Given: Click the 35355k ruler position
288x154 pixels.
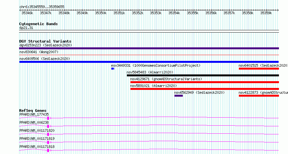Looking at the screenshot, I should pyautogui.click(x=193, y=13).
